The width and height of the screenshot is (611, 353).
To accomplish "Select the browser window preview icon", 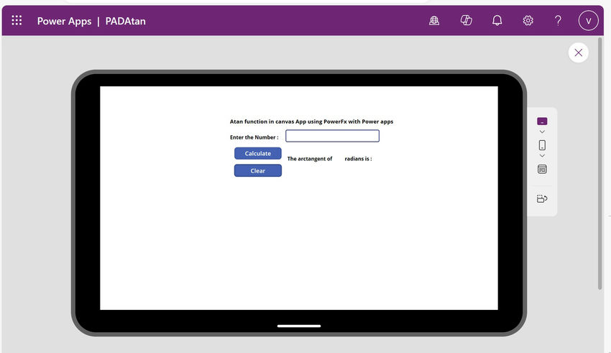I will point(542,169).
